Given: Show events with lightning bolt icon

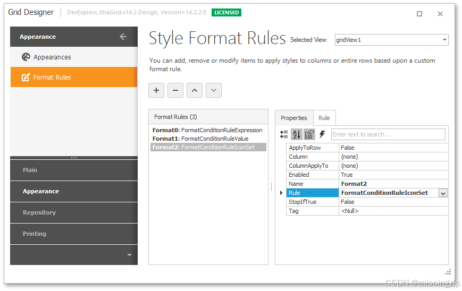Looking at the screenshot, I should point(322,134).
